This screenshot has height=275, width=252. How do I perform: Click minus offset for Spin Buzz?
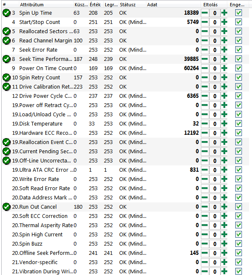205,244
